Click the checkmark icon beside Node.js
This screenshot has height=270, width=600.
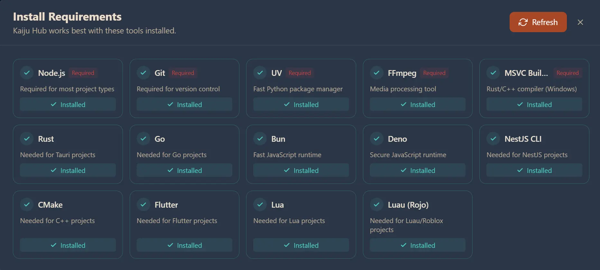click(x=27, y=73)
